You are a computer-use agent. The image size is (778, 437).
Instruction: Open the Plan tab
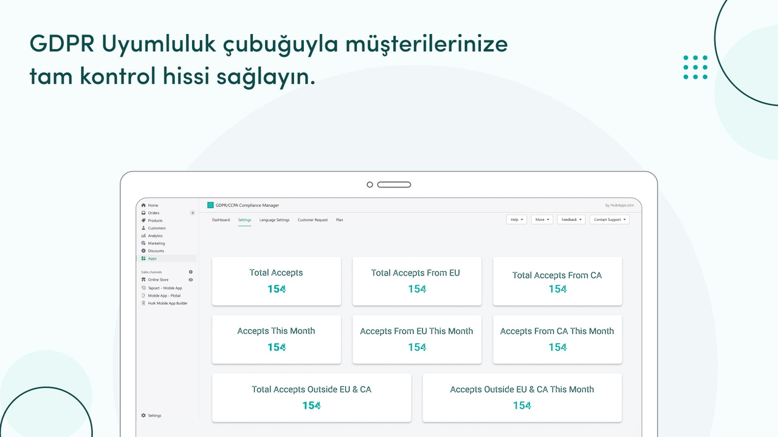(x=339, y=220)
